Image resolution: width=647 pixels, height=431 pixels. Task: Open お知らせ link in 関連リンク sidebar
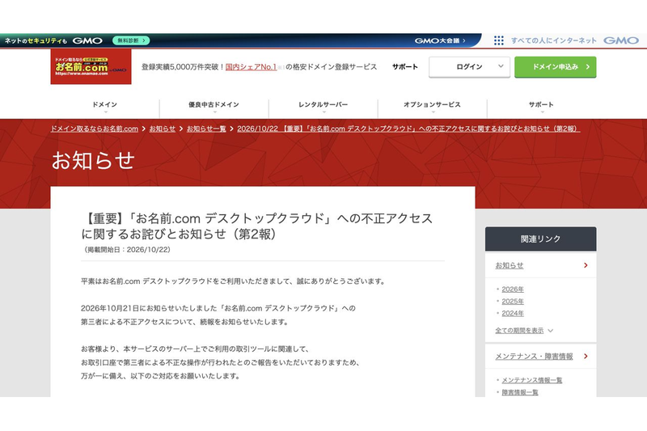pyautogui.click(x=510, y=265)
